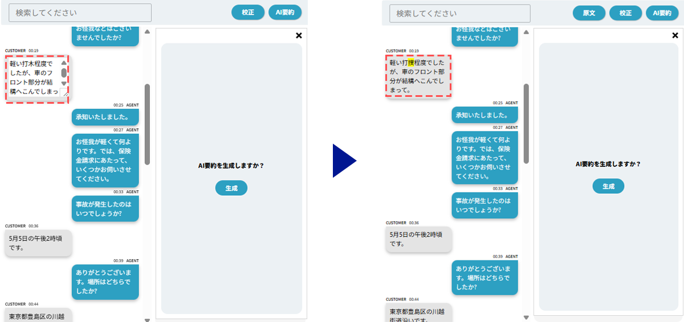
Task: Focus the left 検索してください search field
Action: [81, 13]
